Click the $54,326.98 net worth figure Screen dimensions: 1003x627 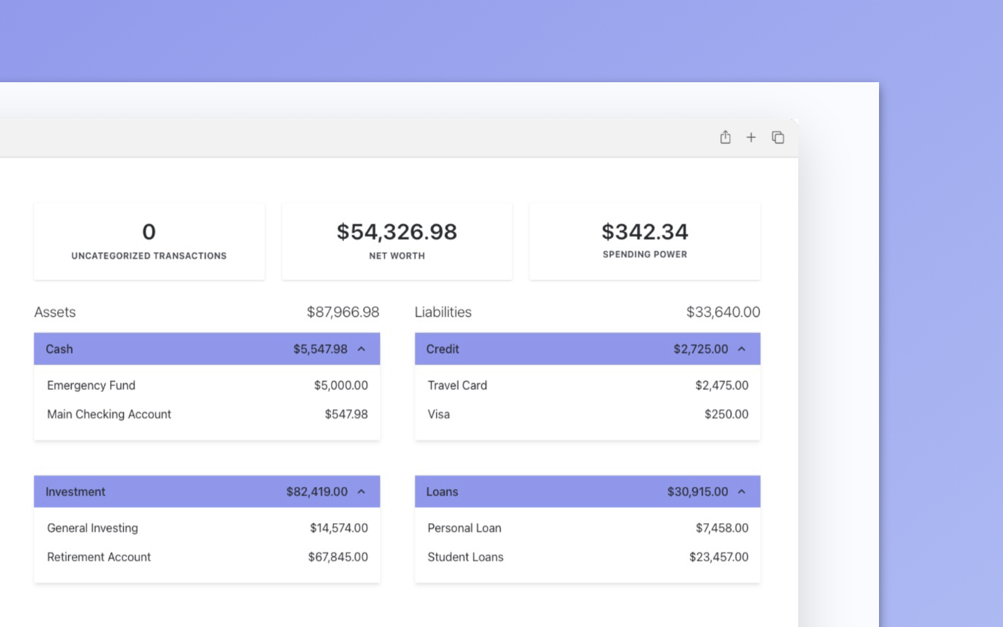397,231
